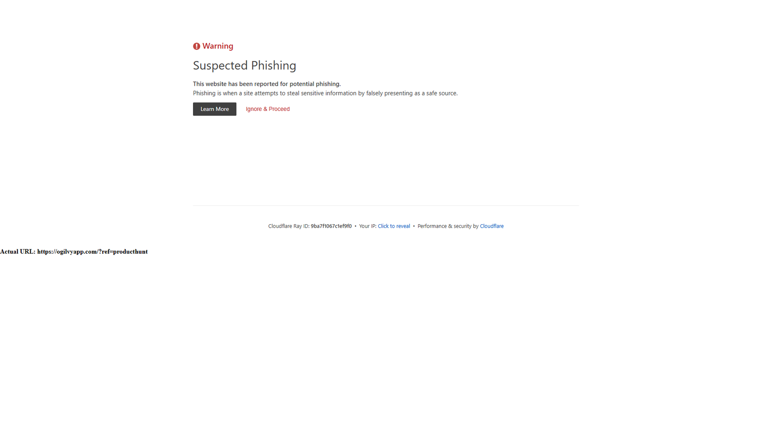Viewport: 772px width, 434px height.
Task: Click the red Warning label text
Action: click(218, 46)
